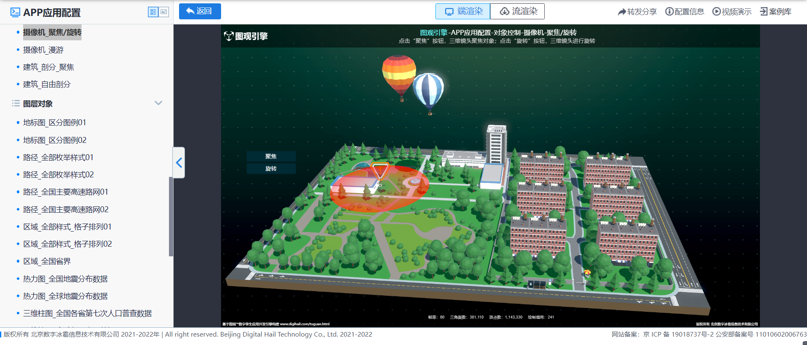Select the 端渲染 rendering tab

coord(463,11)
